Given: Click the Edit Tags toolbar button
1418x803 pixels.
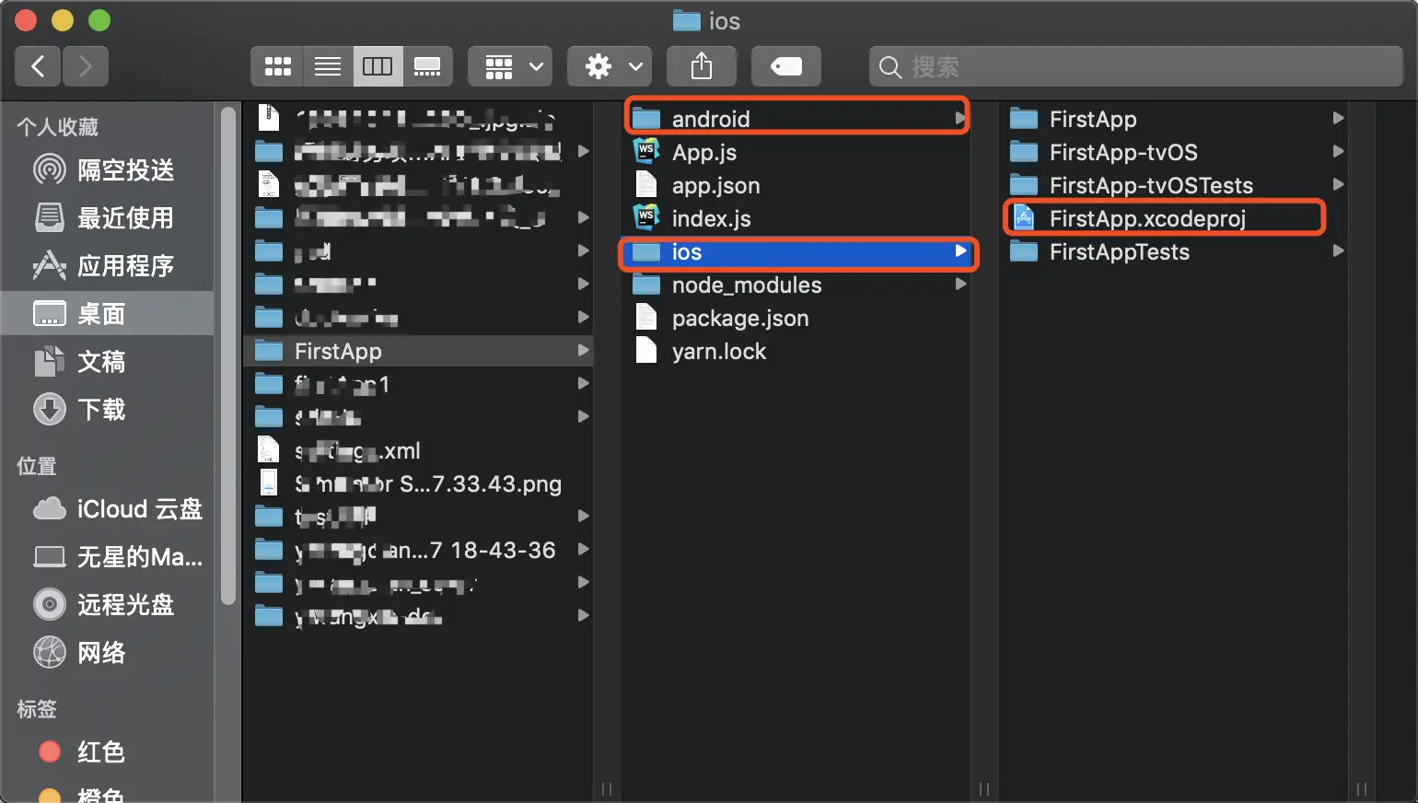Looking at the screenshot, I should (786, 66).
